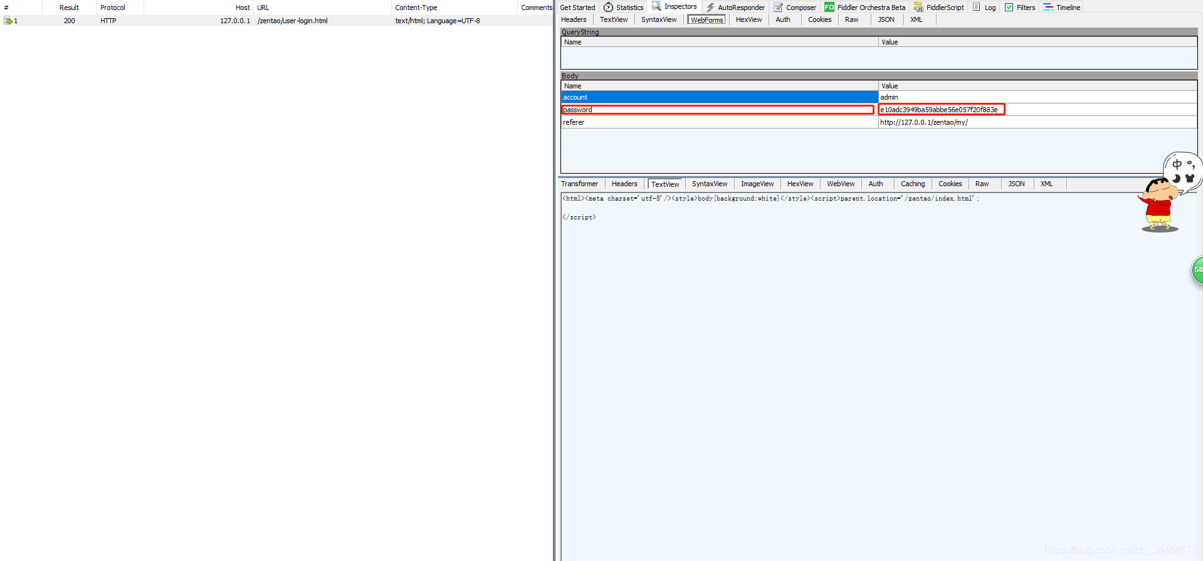This screenshot has height=561, width=1203.
Task: Open the response SyntaxView tab
Action: point(710,184)
